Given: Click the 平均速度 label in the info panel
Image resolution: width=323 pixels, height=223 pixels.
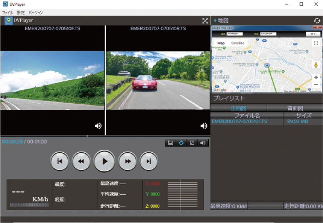Looking at the screenshot, I should 113,194.
